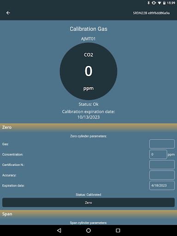
Task: Tap the CO2 reading circle gauge
Action: (88, 71)
